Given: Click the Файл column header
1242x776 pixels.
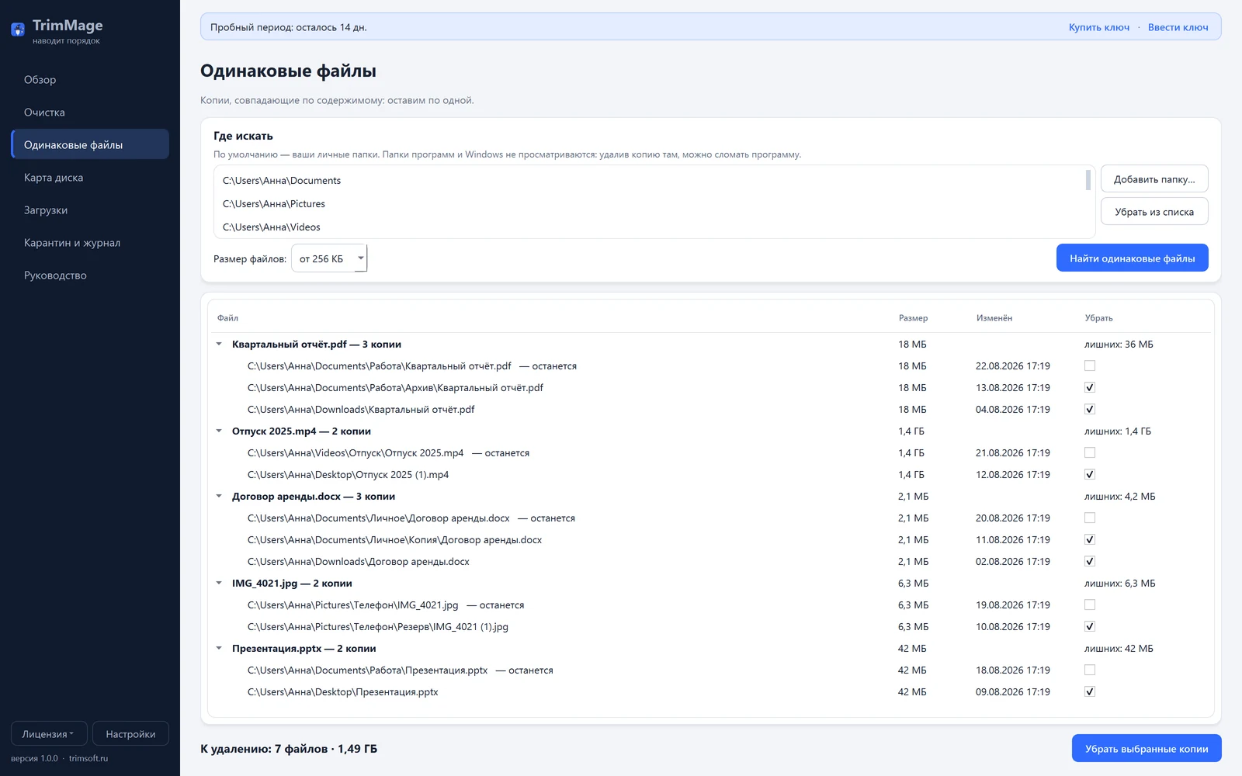Looking at the screenshot, I should [227, 318].
